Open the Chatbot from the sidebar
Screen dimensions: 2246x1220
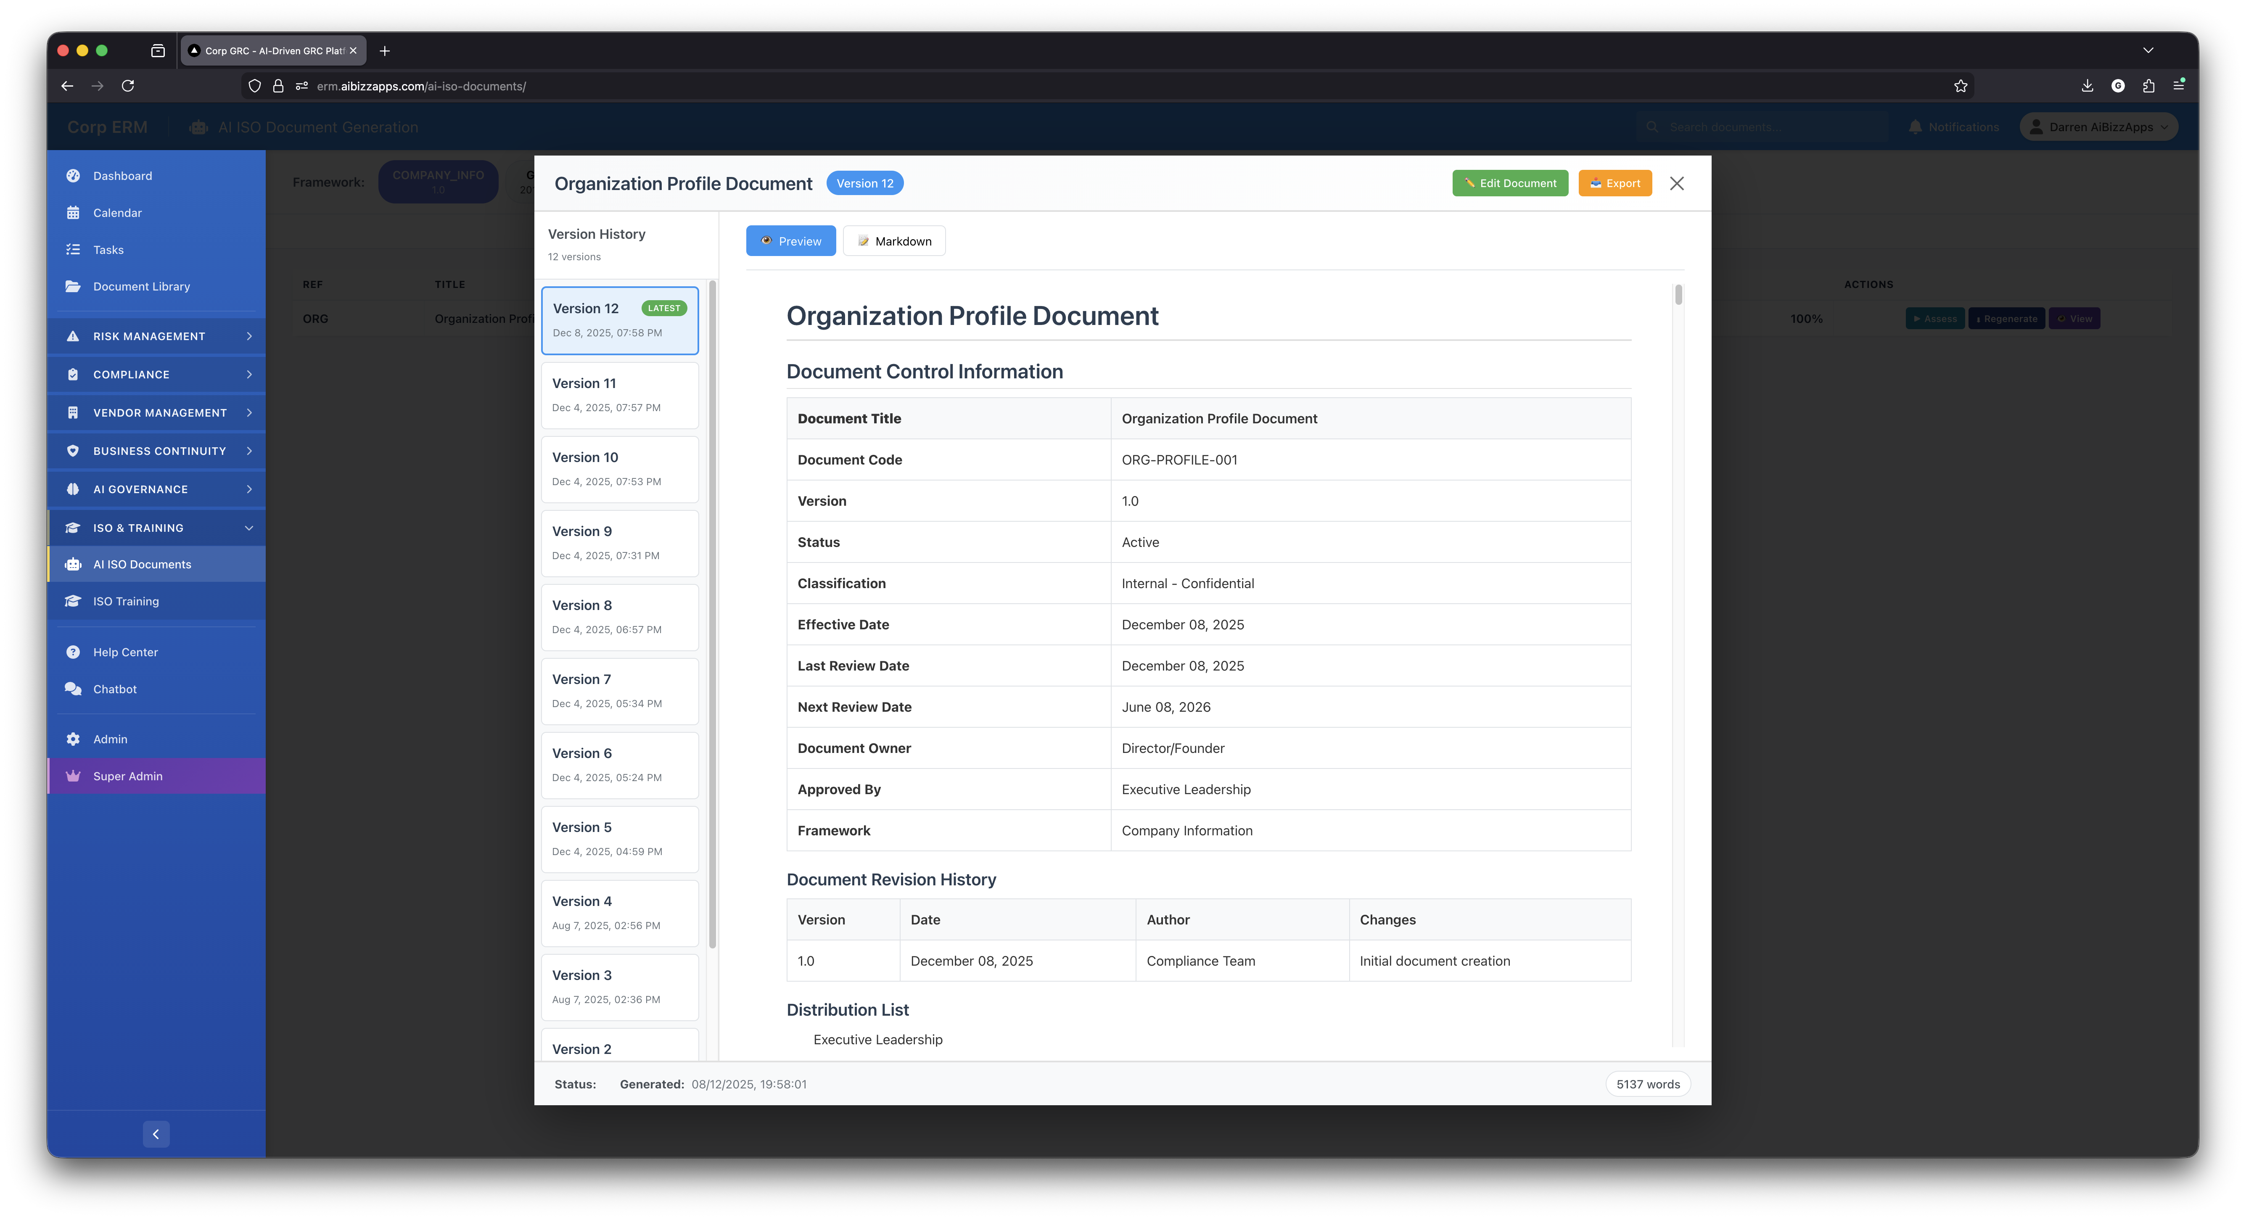pyautogui.click(x=114, y=689)
